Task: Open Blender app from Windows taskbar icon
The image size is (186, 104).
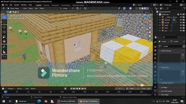Action: 46,101
